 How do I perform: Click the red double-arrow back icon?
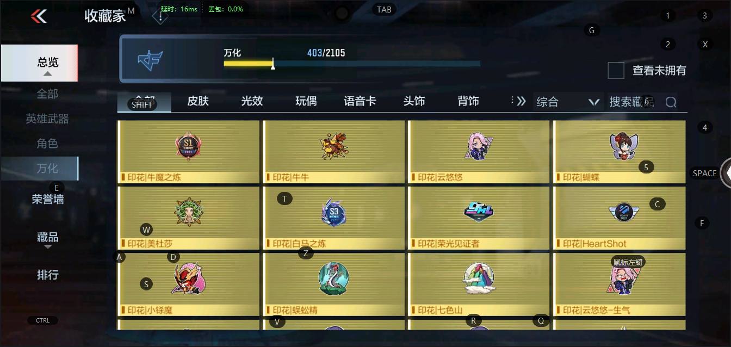[x=39, y=16]
